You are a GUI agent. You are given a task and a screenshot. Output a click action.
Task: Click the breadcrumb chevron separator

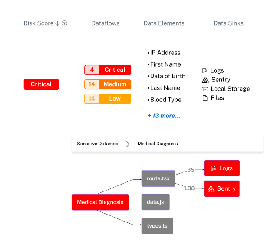(128, 144)
